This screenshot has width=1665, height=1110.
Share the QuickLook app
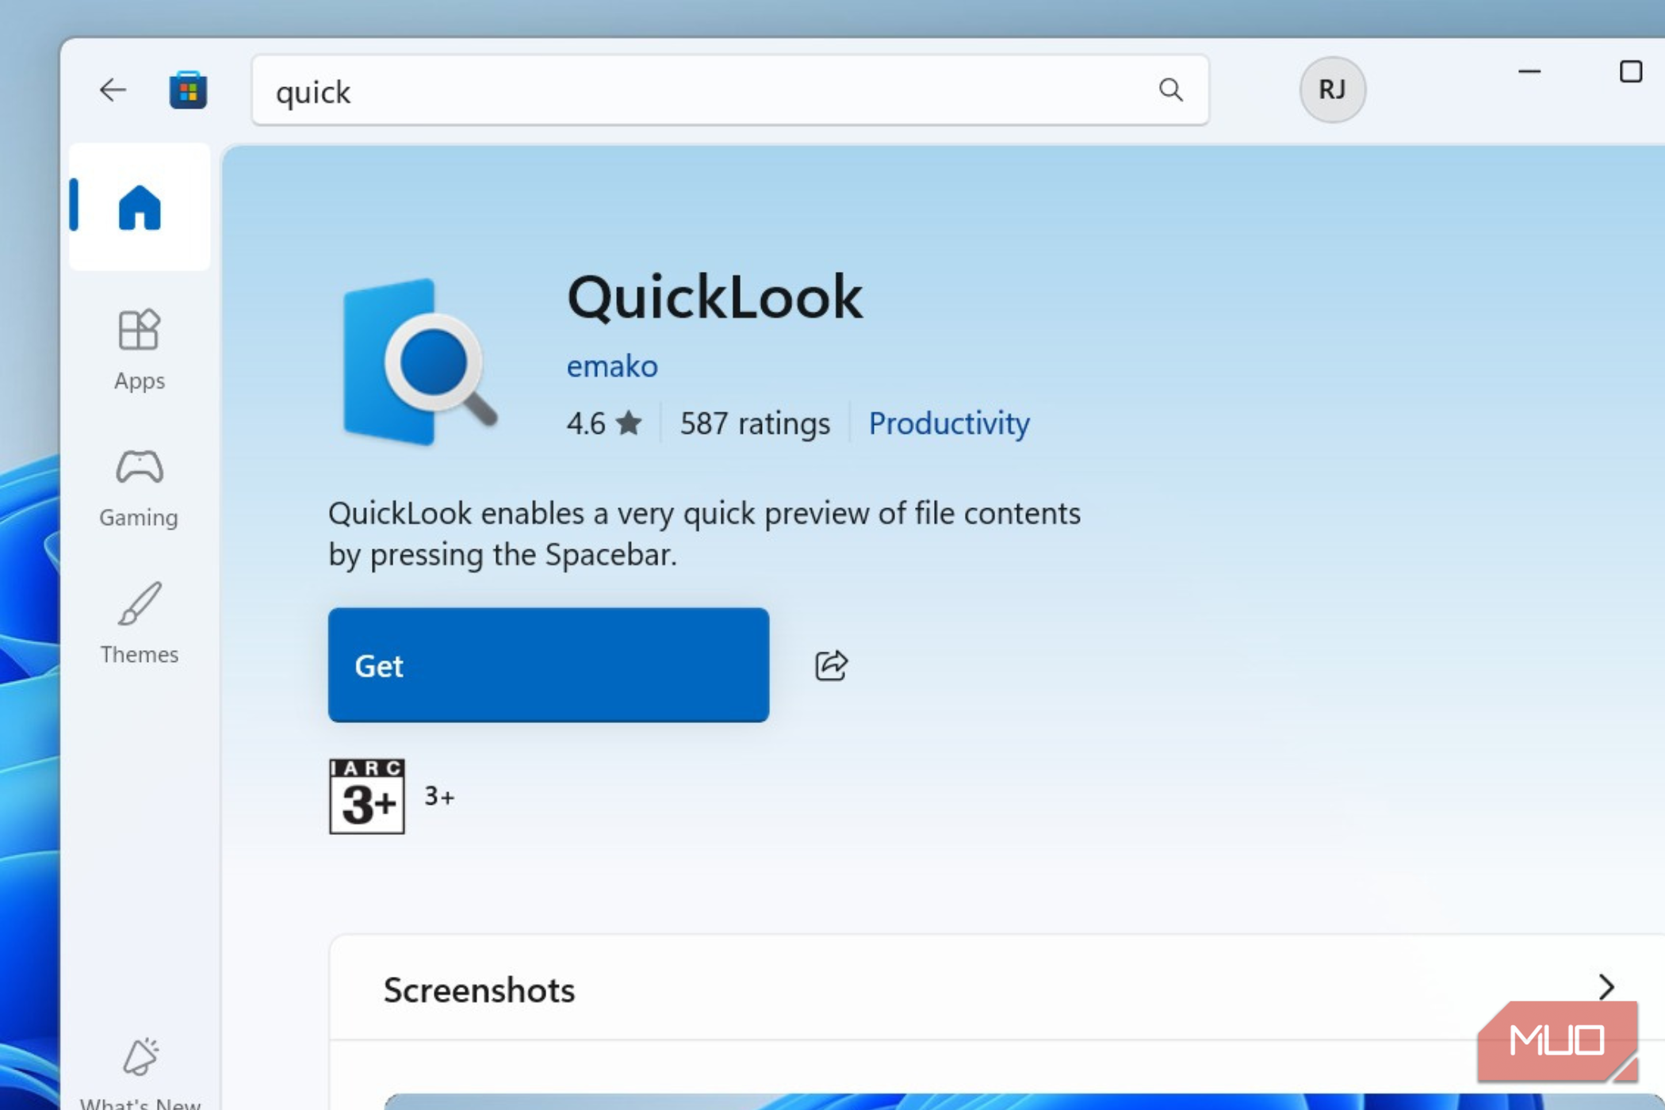831,666
